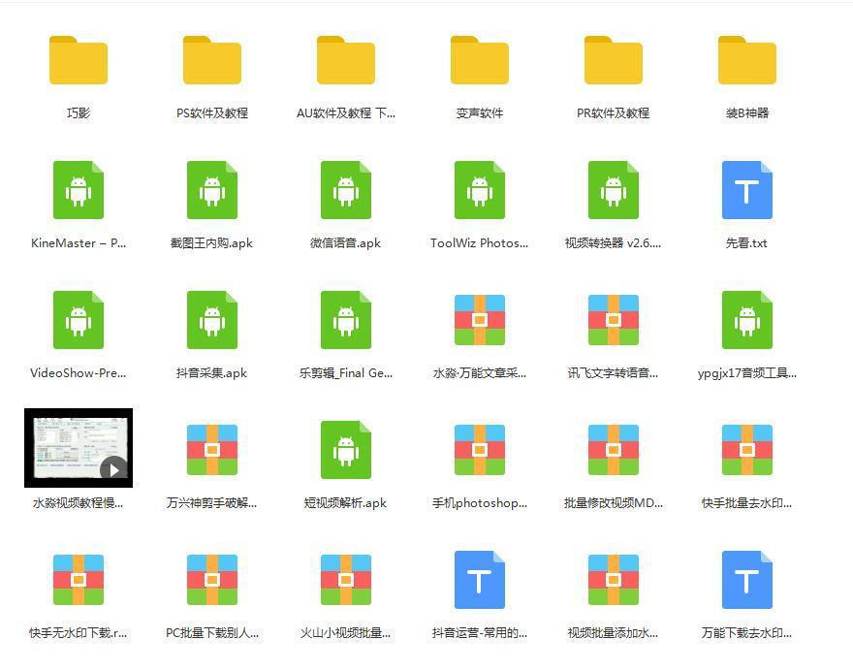Click the 手机photoshop... file name
Screen dimensions: 853x671
[480, 503]
